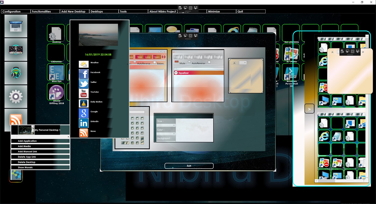The height and width of the screenshot is (204, 376).
Task: Click the Stop button in the media player
Action: coord(139,57)
